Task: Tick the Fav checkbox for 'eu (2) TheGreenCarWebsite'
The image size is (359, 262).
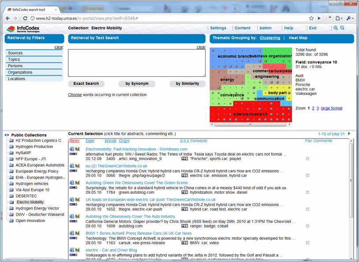Action: click(307, 176)
